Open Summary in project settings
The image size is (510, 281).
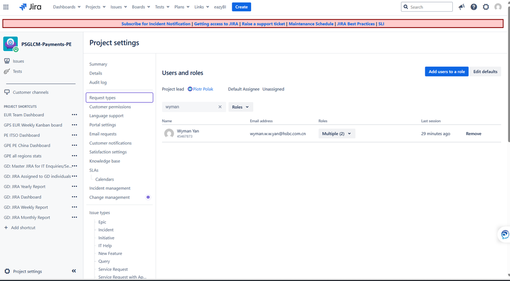tap(98, 64)
